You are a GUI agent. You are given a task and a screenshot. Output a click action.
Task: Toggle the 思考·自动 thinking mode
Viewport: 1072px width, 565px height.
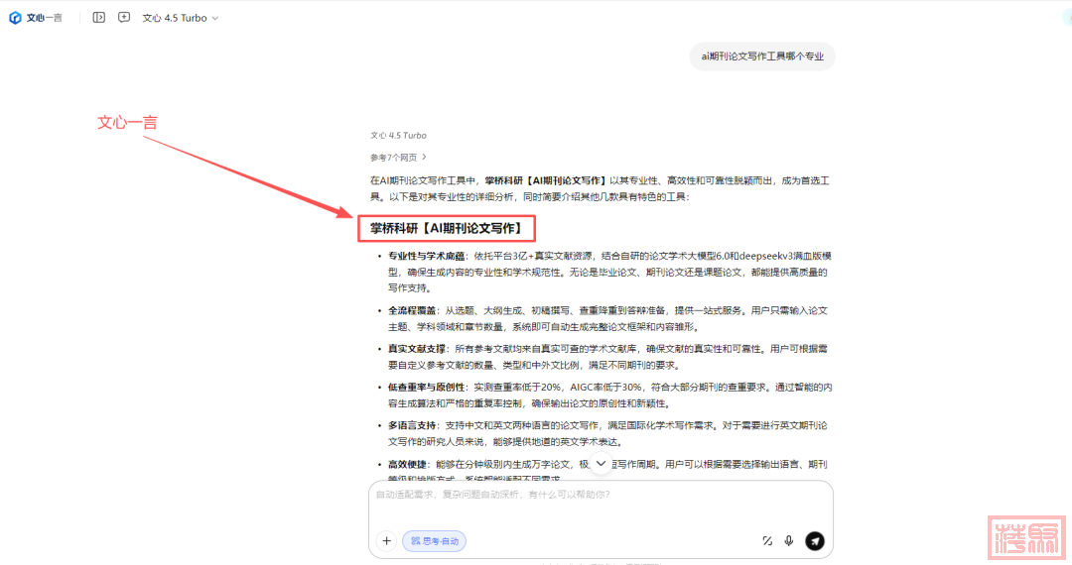pos(434,541)
